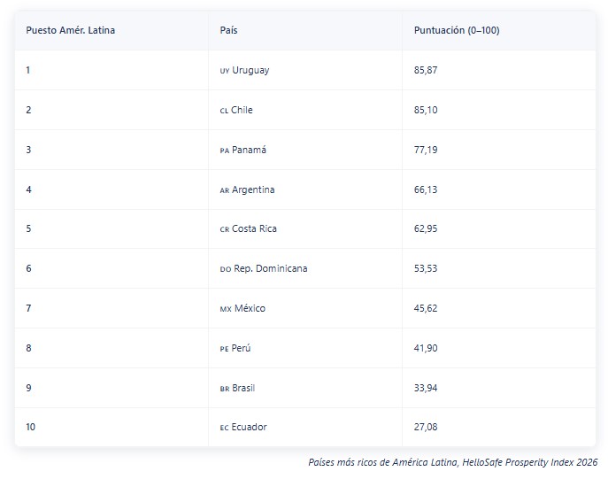Click the DO flag code beside Rep. Dominicana

click(x=226, y=269)
